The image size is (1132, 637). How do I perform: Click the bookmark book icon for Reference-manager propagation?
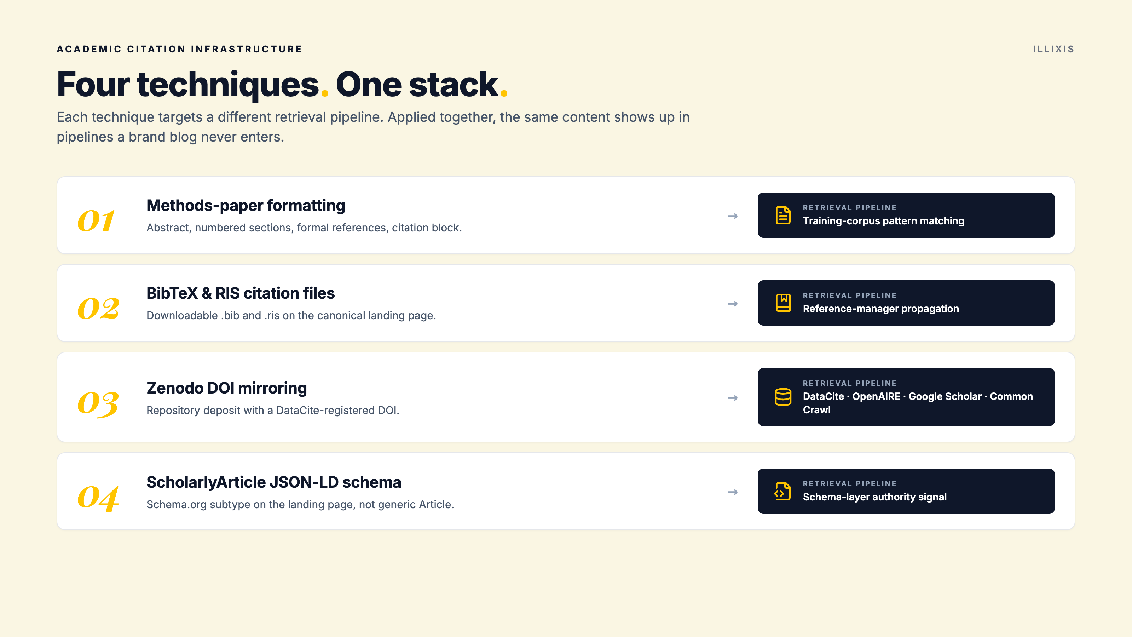tap(783, 303)
